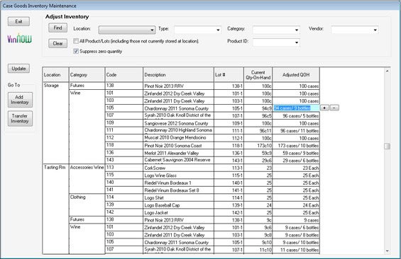Go to Transfer Inventory
Screen dimensions: 401x259
[x=20, y=119]
